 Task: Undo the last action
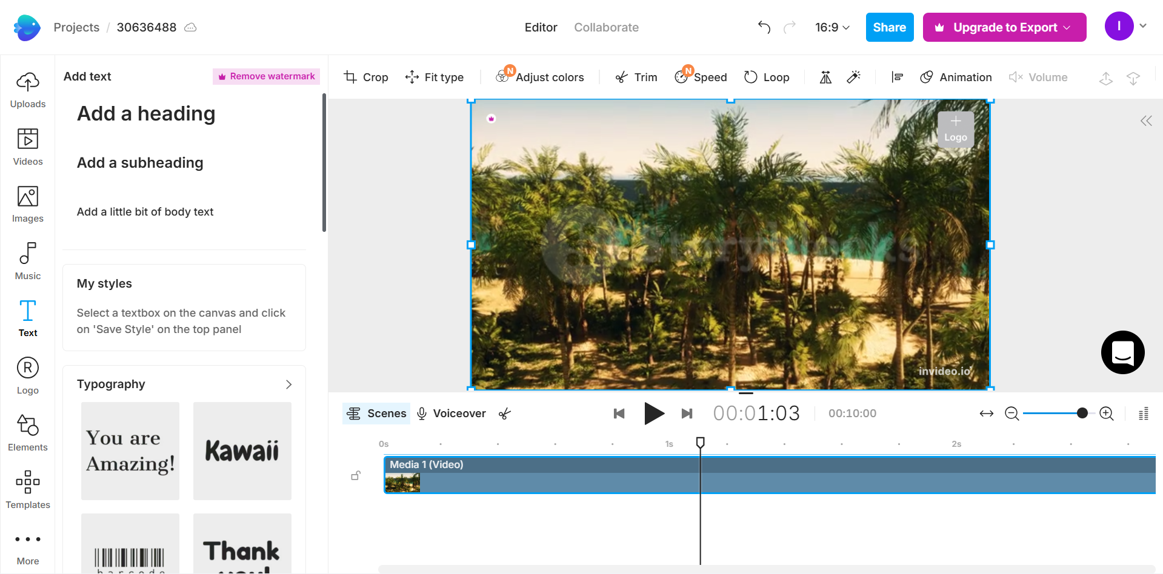click(x=764, y=27)
